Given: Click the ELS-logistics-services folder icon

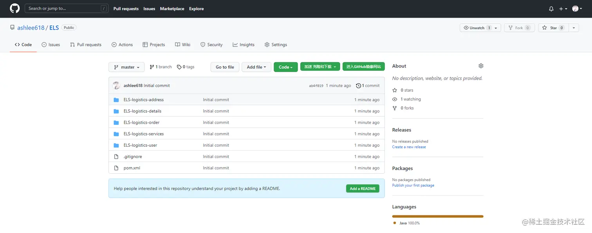Looking at the screenshot, I should point(116,134).
